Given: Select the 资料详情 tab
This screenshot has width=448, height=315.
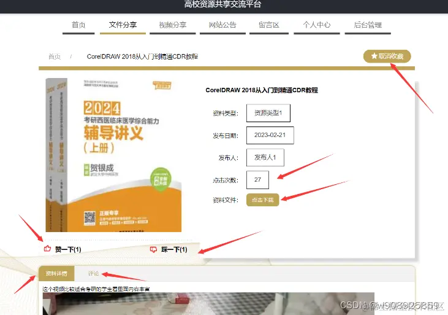Looking at the screenshot, I should (56, 273).
